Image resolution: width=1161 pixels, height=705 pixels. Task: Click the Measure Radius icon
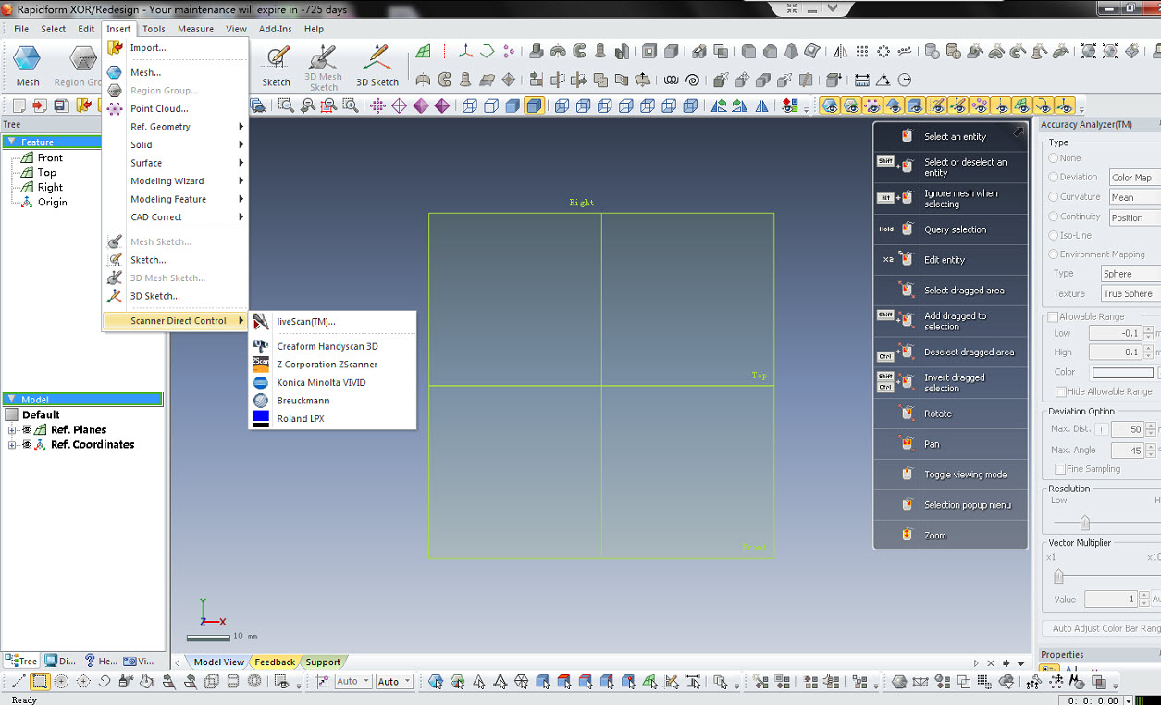(x=905, y=80)
